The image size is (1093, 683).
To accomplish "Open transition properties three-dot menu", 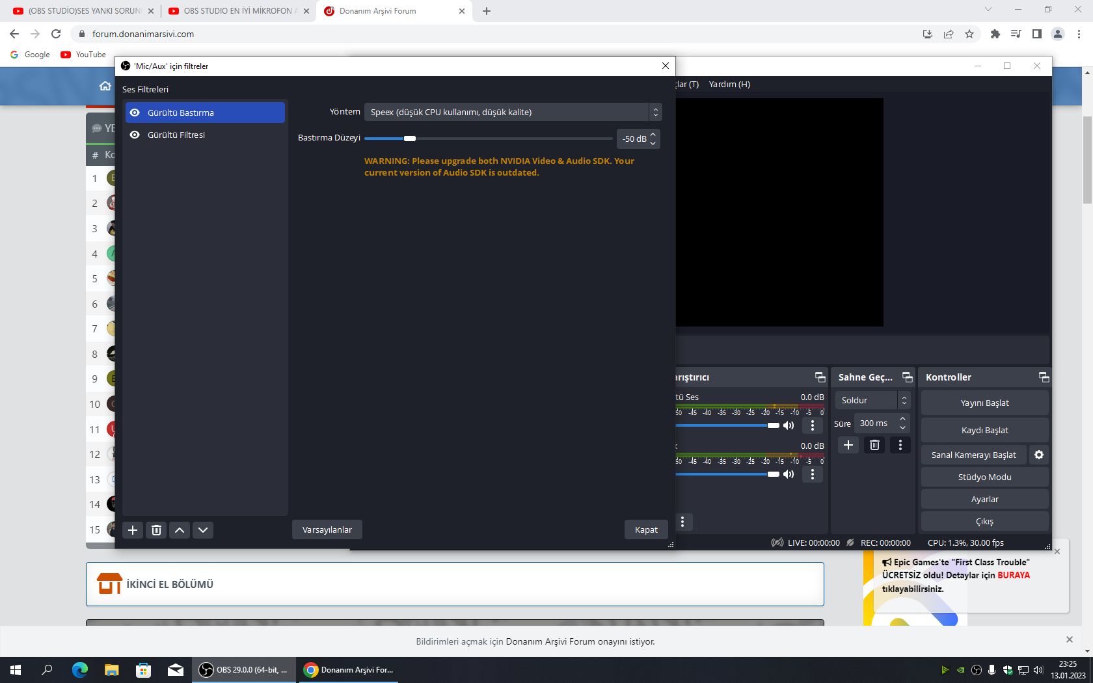I will coord(900,445).
